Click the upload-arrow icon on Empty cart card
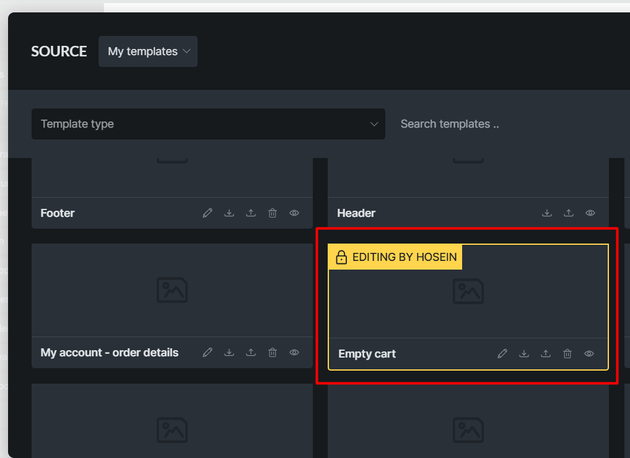 click(x=546, y=354)
